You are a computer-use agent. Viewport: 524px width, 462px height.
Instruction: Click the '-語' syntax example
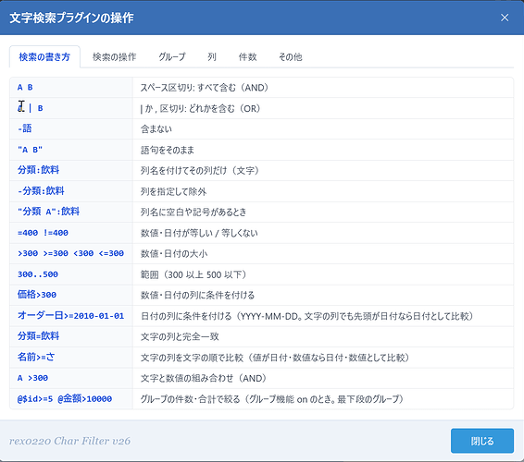[25, 128]
